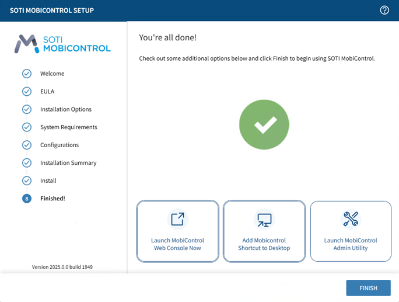Click the SOTI MobiControl logo

click(62, 44)
